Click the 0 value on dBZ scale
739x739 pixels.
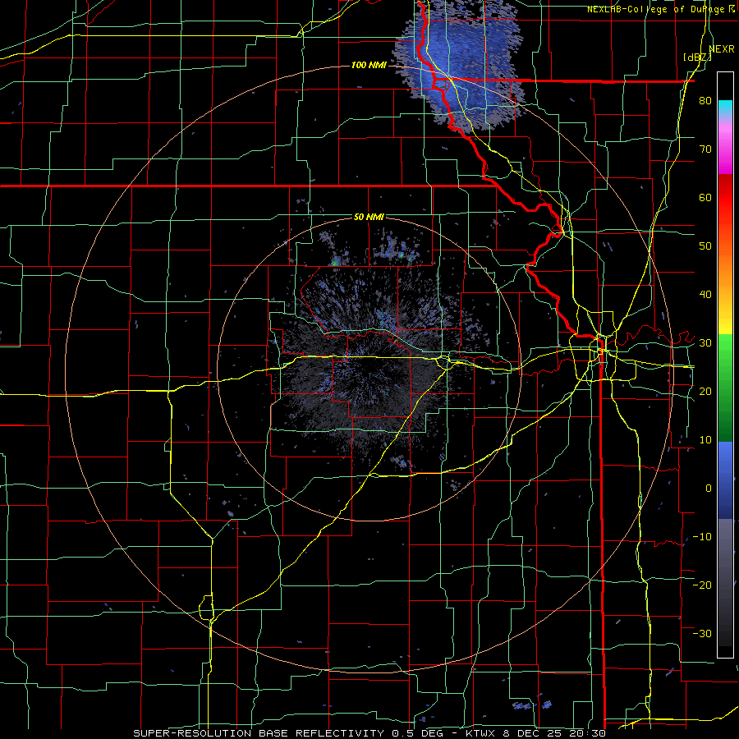point(709,489)
